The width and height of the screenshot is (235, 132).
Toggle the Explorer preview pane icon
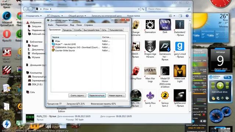pyautogui.click(x=180, y=16)
